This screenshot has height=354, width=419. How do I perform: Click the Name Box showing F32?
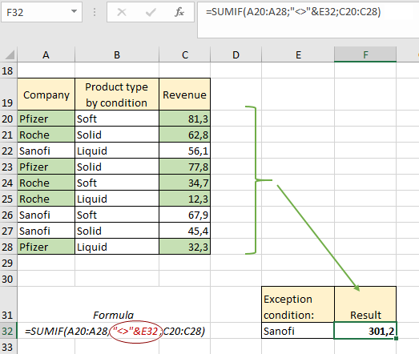(x=42, y=12)
